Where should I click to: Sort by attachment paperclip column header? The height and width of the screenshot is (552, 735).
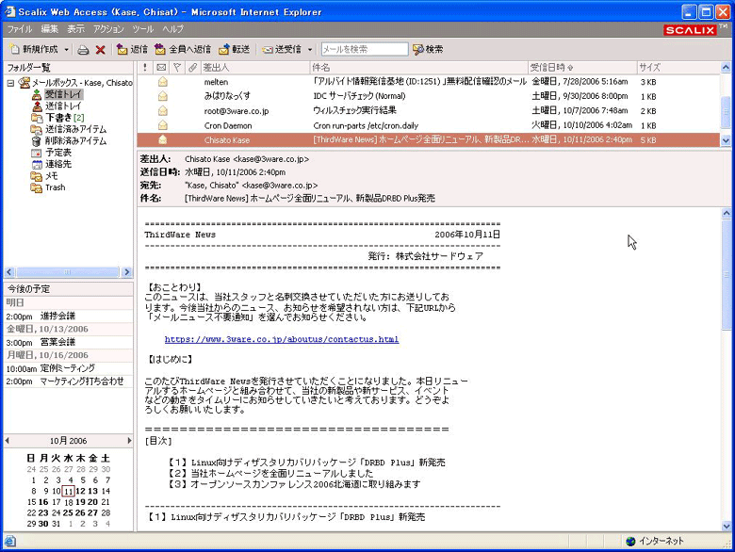192,68
